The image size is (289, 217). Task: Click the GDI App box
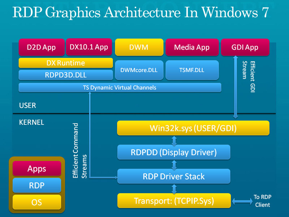(245, 47)
